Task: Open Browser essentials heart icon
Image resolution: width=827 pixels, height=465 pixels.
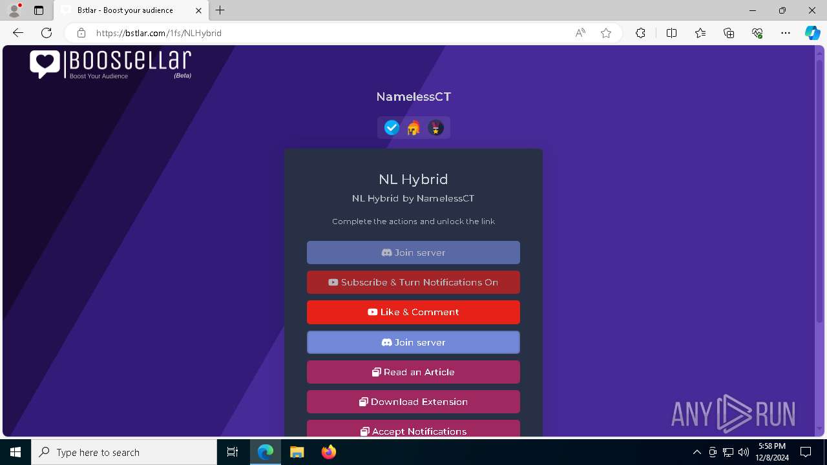Action: [x=757, y=33]
